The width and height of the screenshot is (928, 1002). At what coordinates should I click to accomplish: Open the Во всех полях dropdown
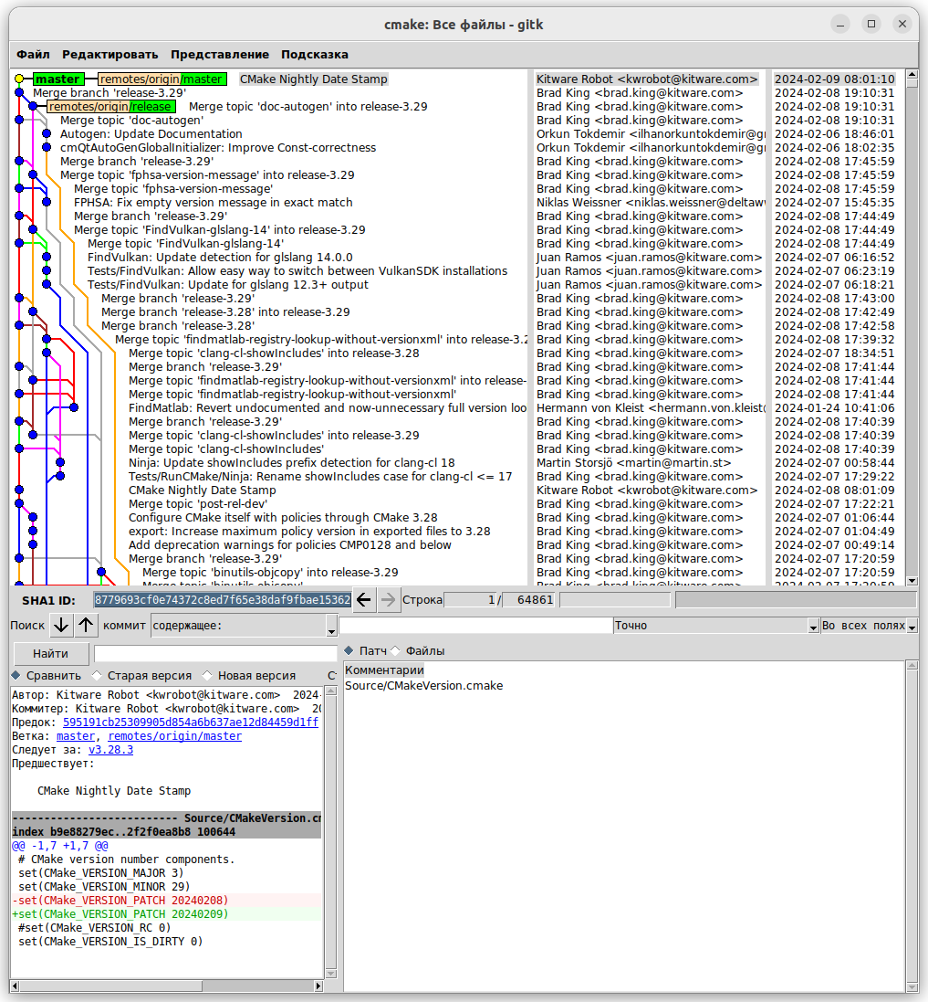pos(867,626)
